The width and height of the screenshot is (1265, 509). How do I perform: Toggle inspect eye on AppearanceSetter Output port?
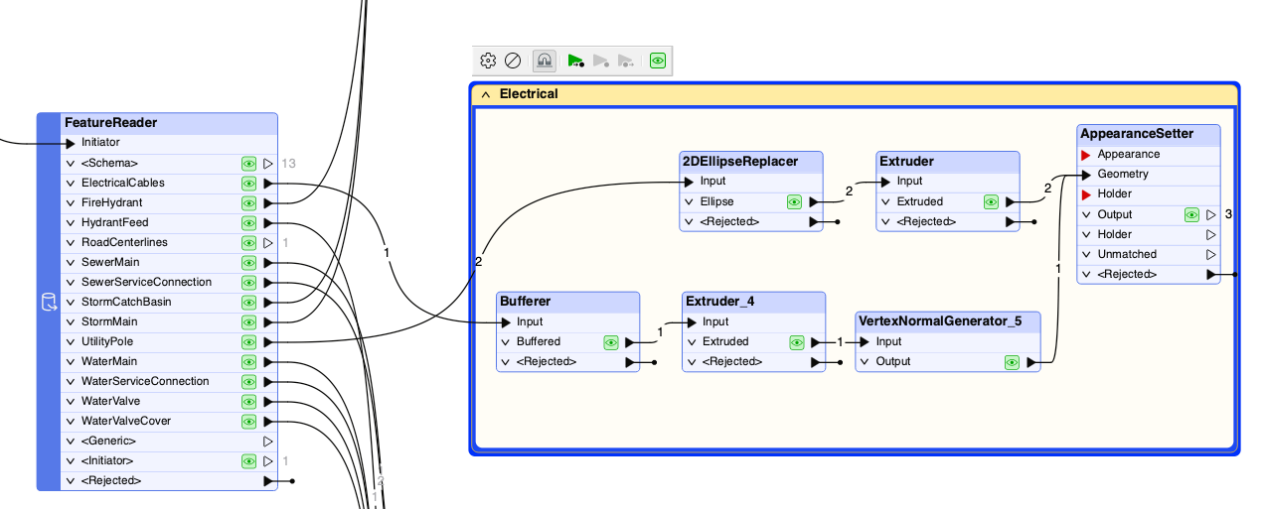point(1191,214)
